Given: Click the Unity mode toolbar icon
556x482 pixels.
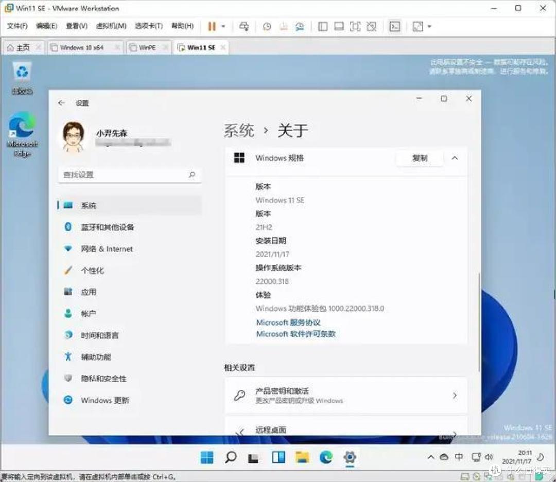Looking at the screenshot, I should click(x=371, y=26).
